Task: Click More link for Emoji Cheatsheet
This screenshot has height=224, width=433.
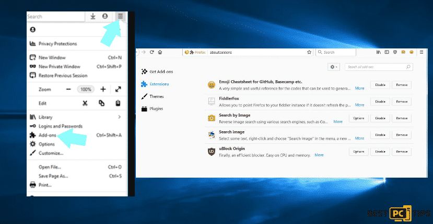Action: click(359, 88)
